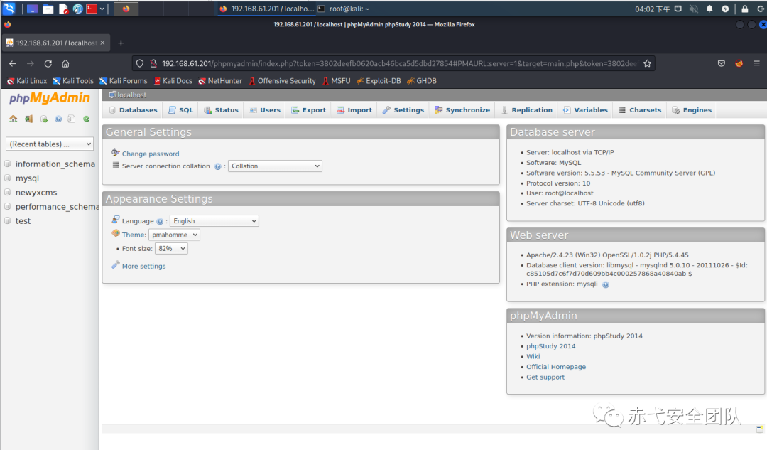Open the Query window icon in sidebar
The height and width of the screenshot is (450, 767).
44,119
